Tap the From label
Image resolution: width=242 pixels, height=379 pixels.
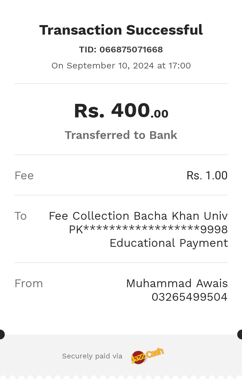pos(29,283)
